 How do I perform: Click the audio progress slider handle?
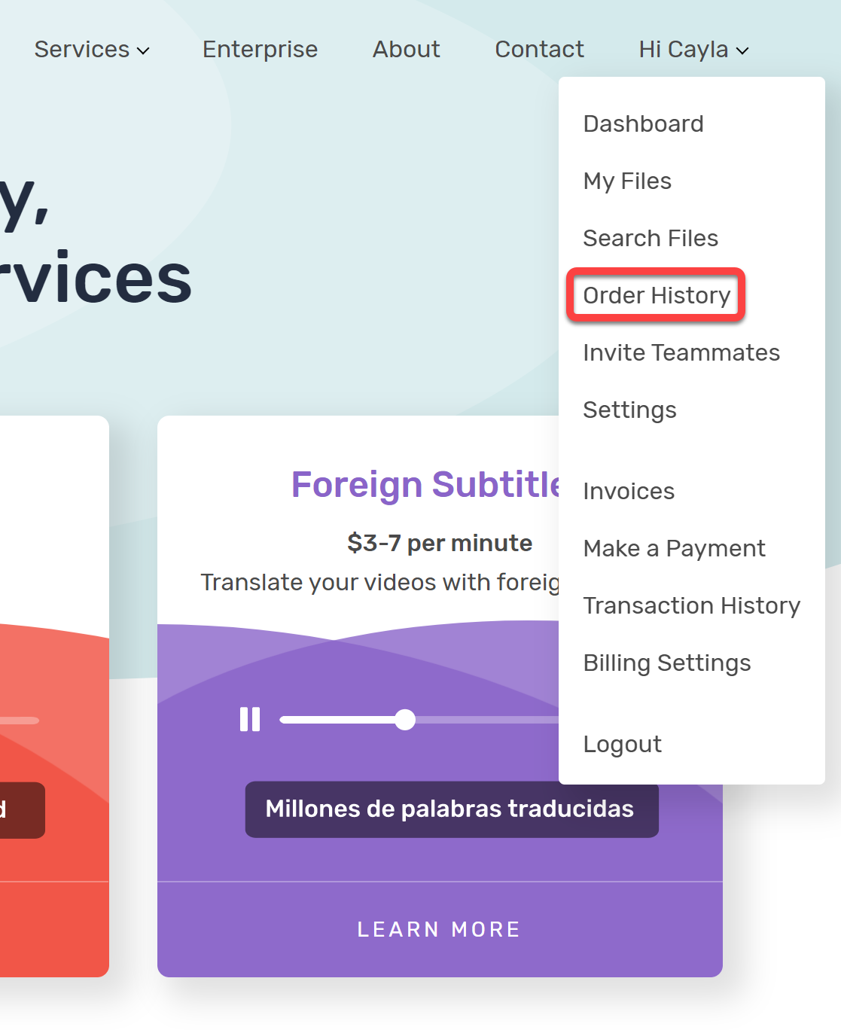click(405, 720)
